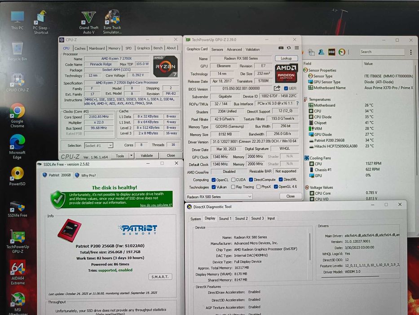Click the report icon in AIDA64 toolbar

point(311,52)
